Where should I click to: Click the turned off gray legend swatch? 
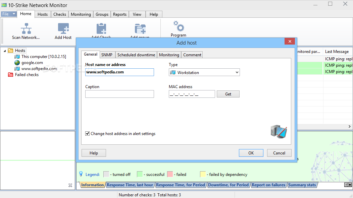[x=106, y=174]
